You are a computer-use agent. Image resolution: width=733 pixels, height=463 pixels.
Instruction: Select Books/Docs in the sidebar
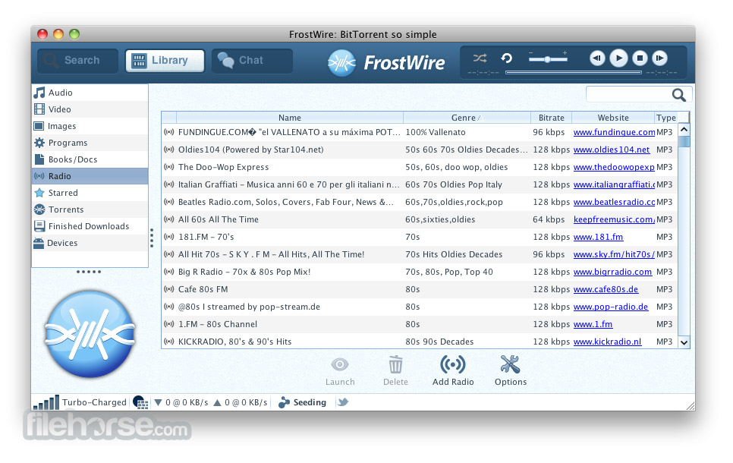point(90,159)
